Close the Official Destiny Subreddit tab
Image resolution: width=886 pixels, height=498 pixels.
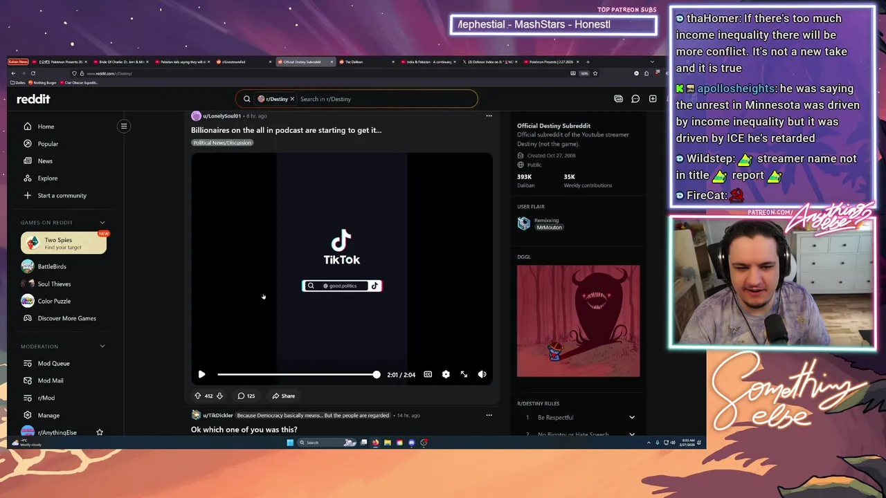[x=332, y=62]
